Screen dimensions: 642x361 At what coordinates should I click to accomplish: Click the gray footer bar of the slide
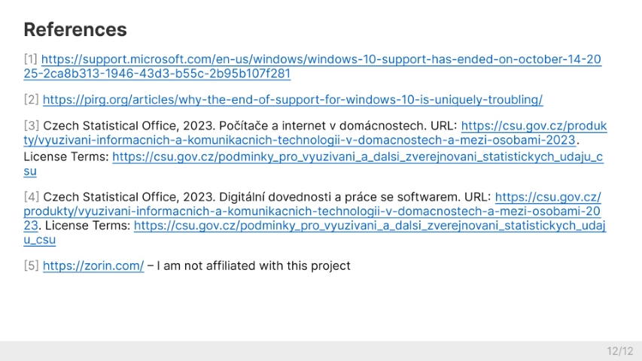pyautogui.click(x=301, y=351)
